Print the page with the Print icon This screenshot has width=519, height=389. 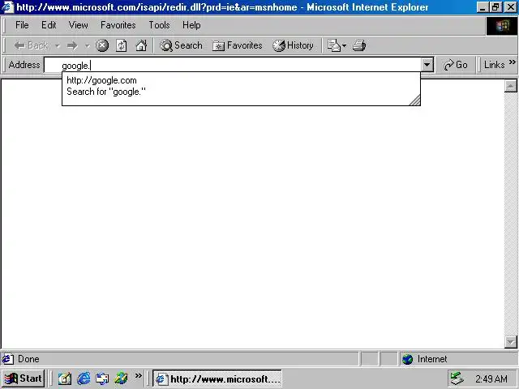click(359, 45)
